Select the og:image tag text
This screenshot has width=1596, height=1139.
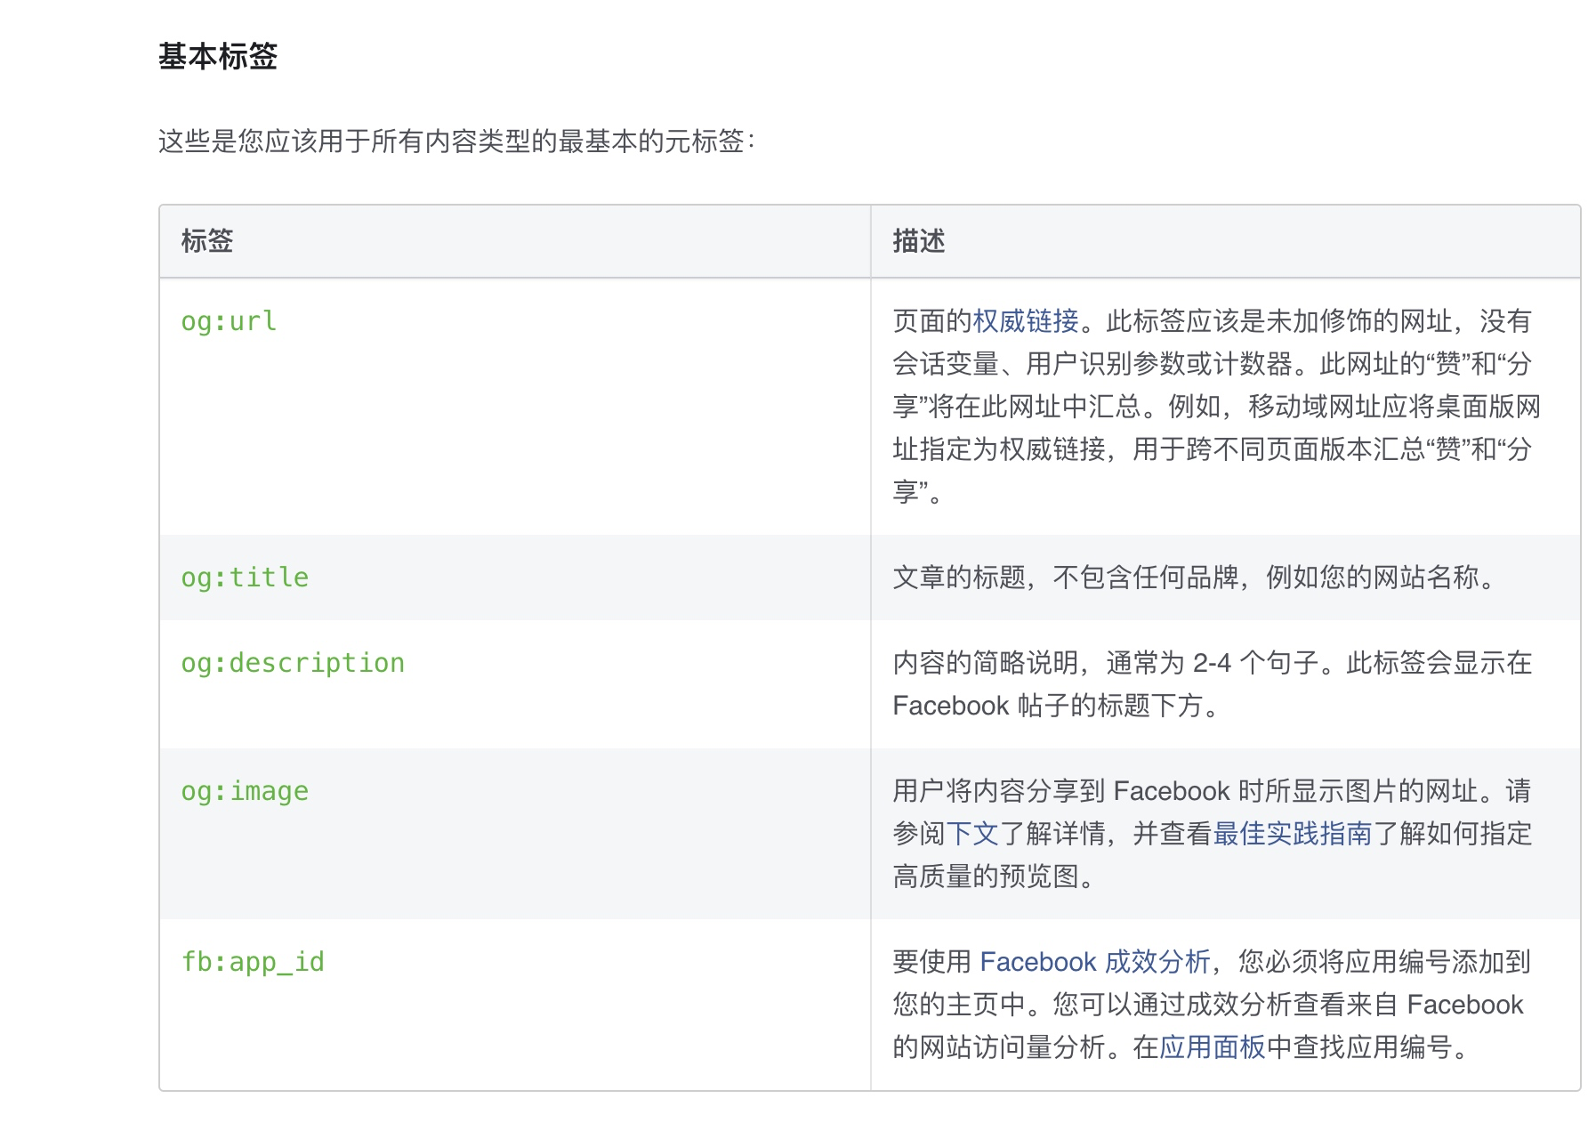pos(245,791)
